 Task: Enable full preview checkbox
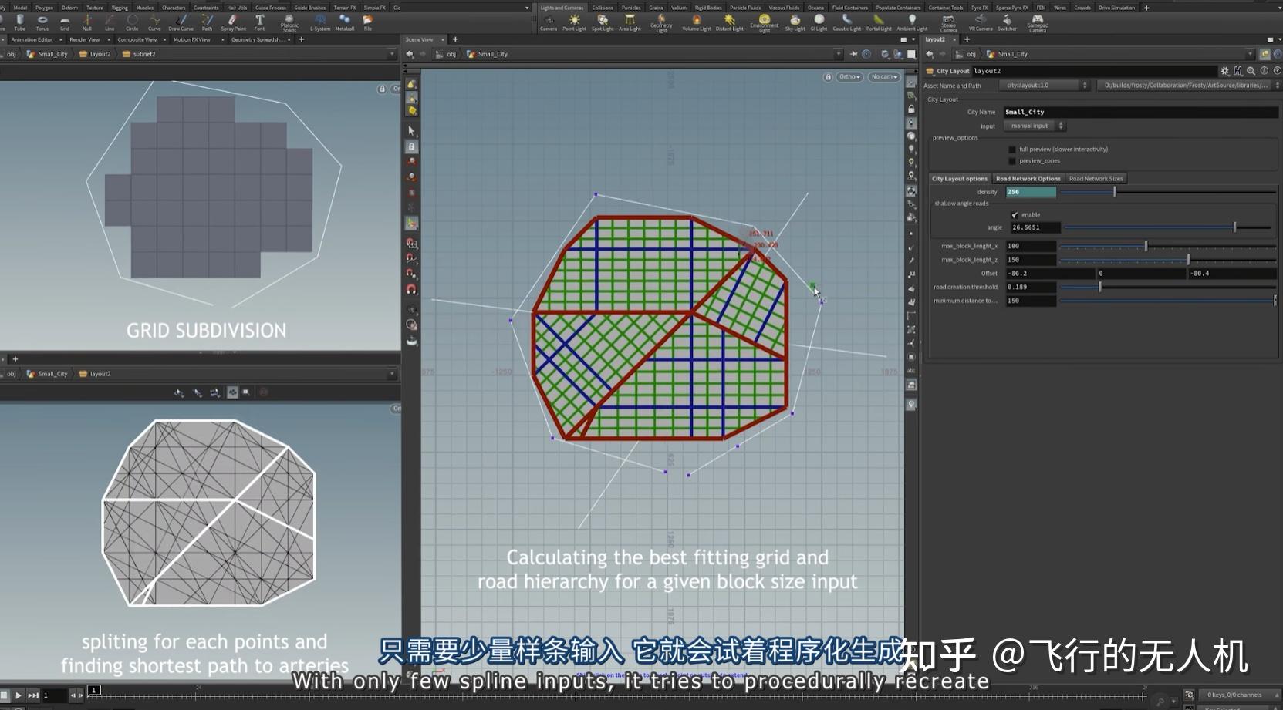pyautogui.click(x=1012, y=150)
